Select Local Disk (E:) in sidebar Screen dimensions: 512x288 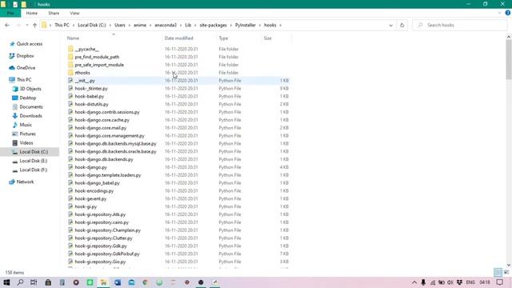(x=34, y=161)
